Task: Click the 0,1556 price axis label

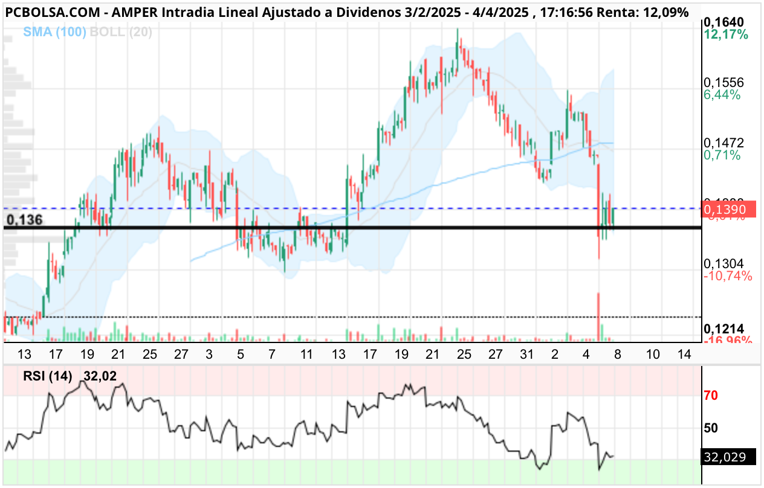Action: click(x=724, y=82)
